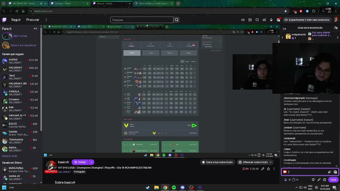Click the Windows Start button

[4, 188]
